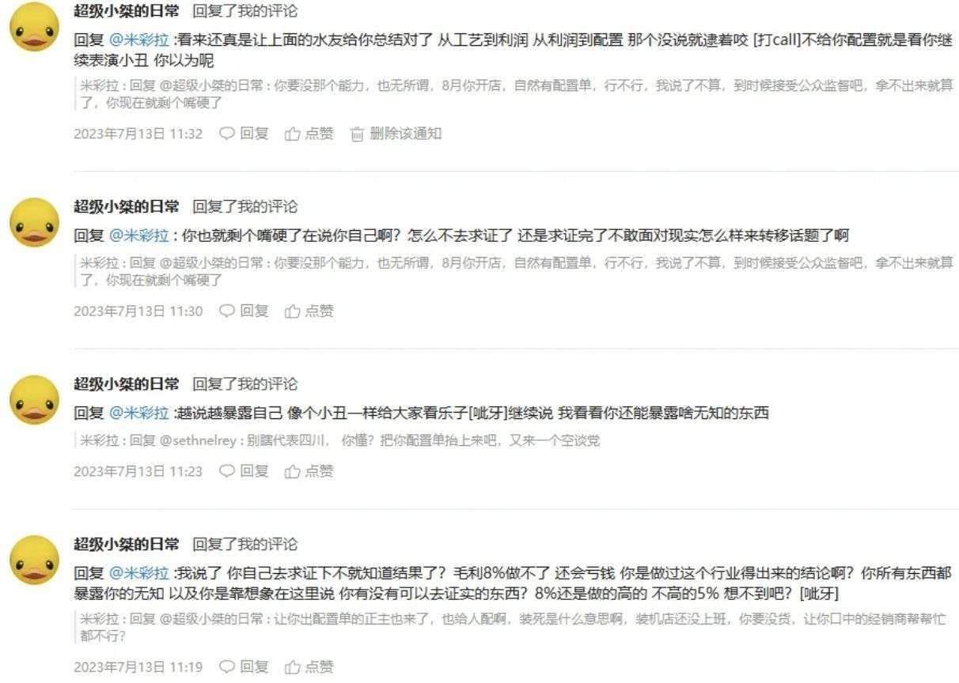The image size is (959, 683).
Task: Click the 2023年7月13日 11:23 timestamp
Action: (x=138, y=471)
